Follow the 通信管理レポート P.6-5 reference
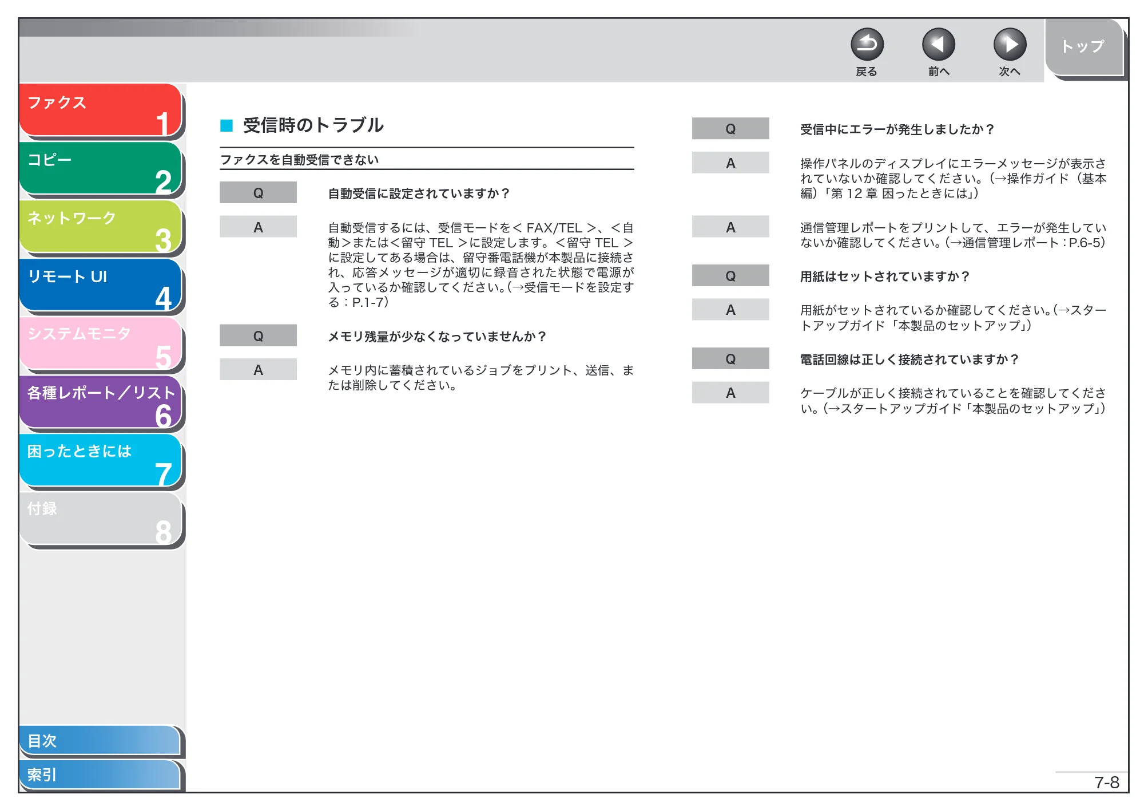 pos(1027,243)
